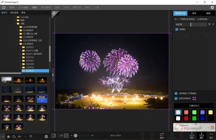
Task: Toggle the 連續的 contiguous checkbox
Action: (177, 29)
